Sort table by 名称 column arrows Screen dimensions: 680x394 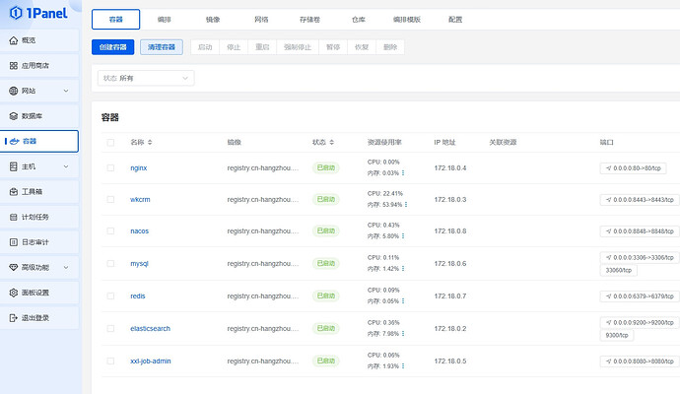pyautogui.click(x=150, y=142)
